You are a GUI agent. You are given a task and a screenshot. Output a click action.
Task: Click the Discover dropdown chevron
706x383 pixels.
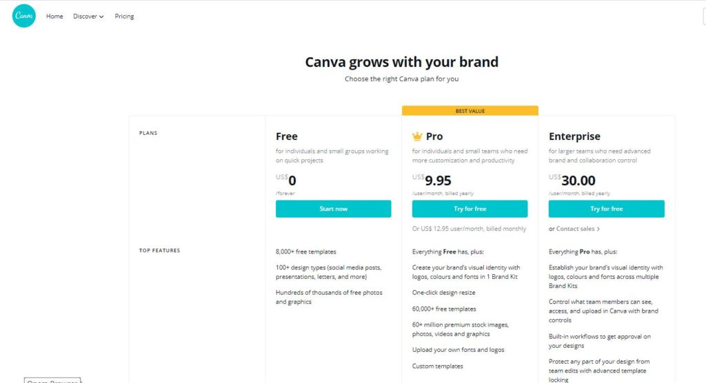(x=101, y=17)
